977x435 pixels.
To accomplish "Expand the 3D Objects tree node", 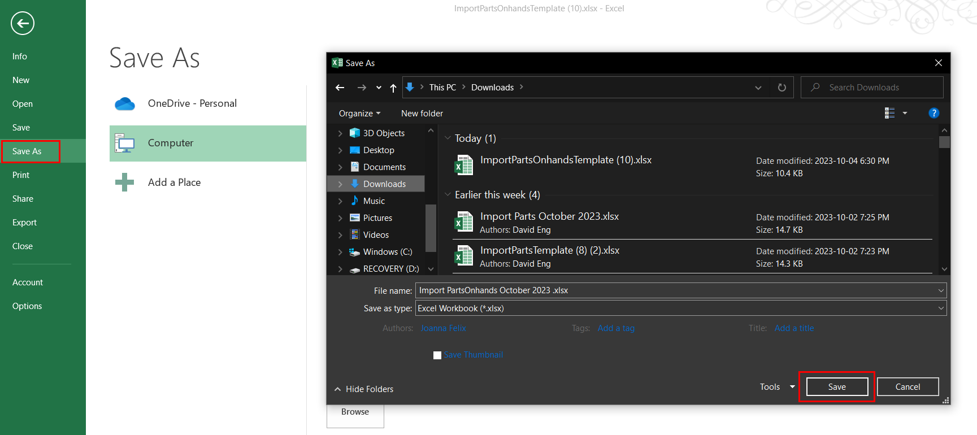I will pyautogui.click(x=340, y=133).
